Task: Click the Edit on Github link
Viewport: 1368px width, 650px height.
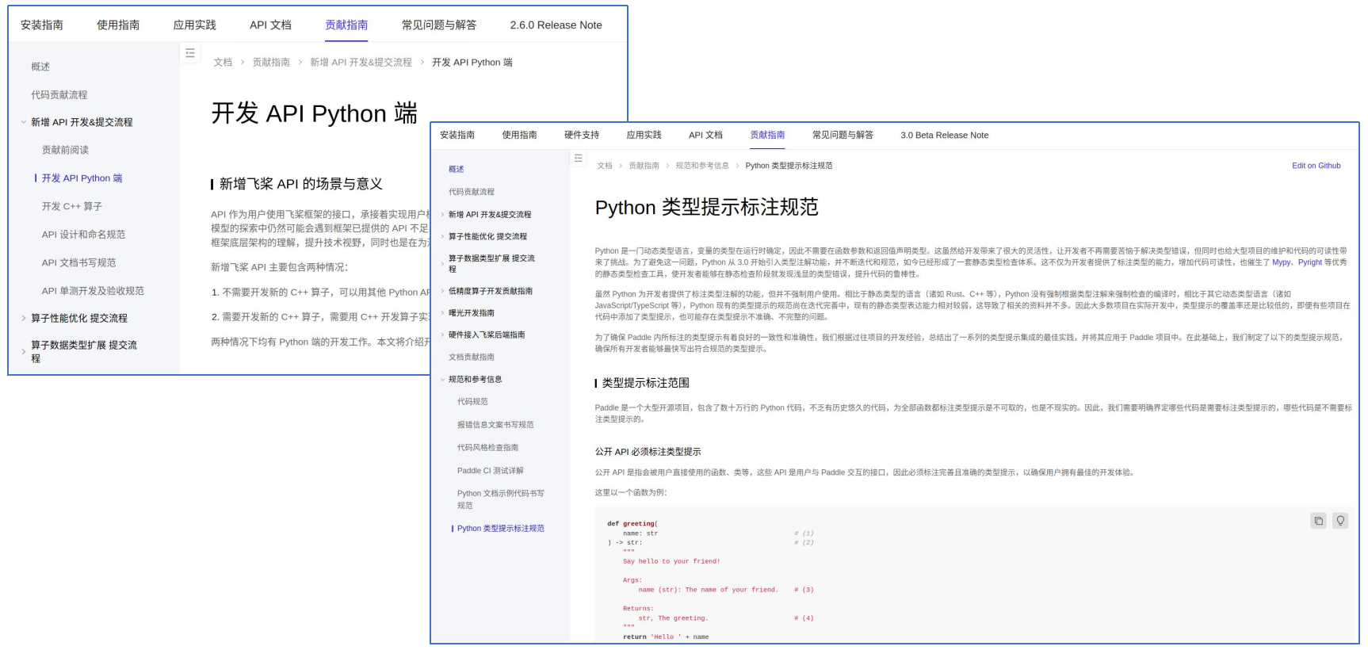Action: coord(1316,166)
